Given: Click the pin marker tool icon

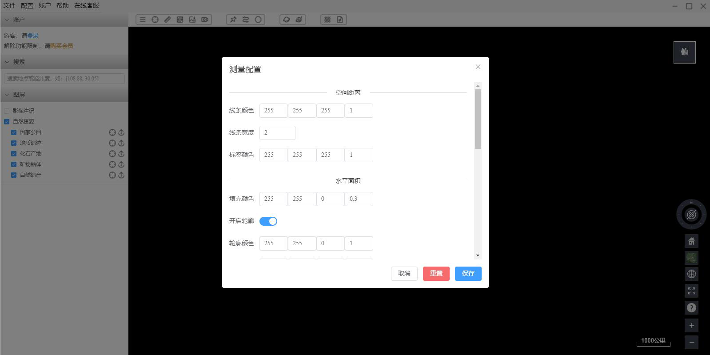Looking at the screenshot, I should coord(233,20).
